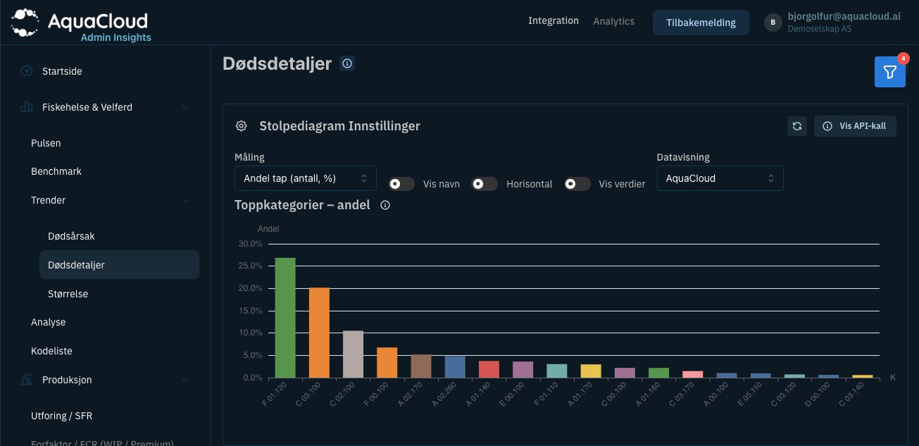Enable the Vis navn toggle
This screenshot has height=446, width=919.
[x=401, y=184]
